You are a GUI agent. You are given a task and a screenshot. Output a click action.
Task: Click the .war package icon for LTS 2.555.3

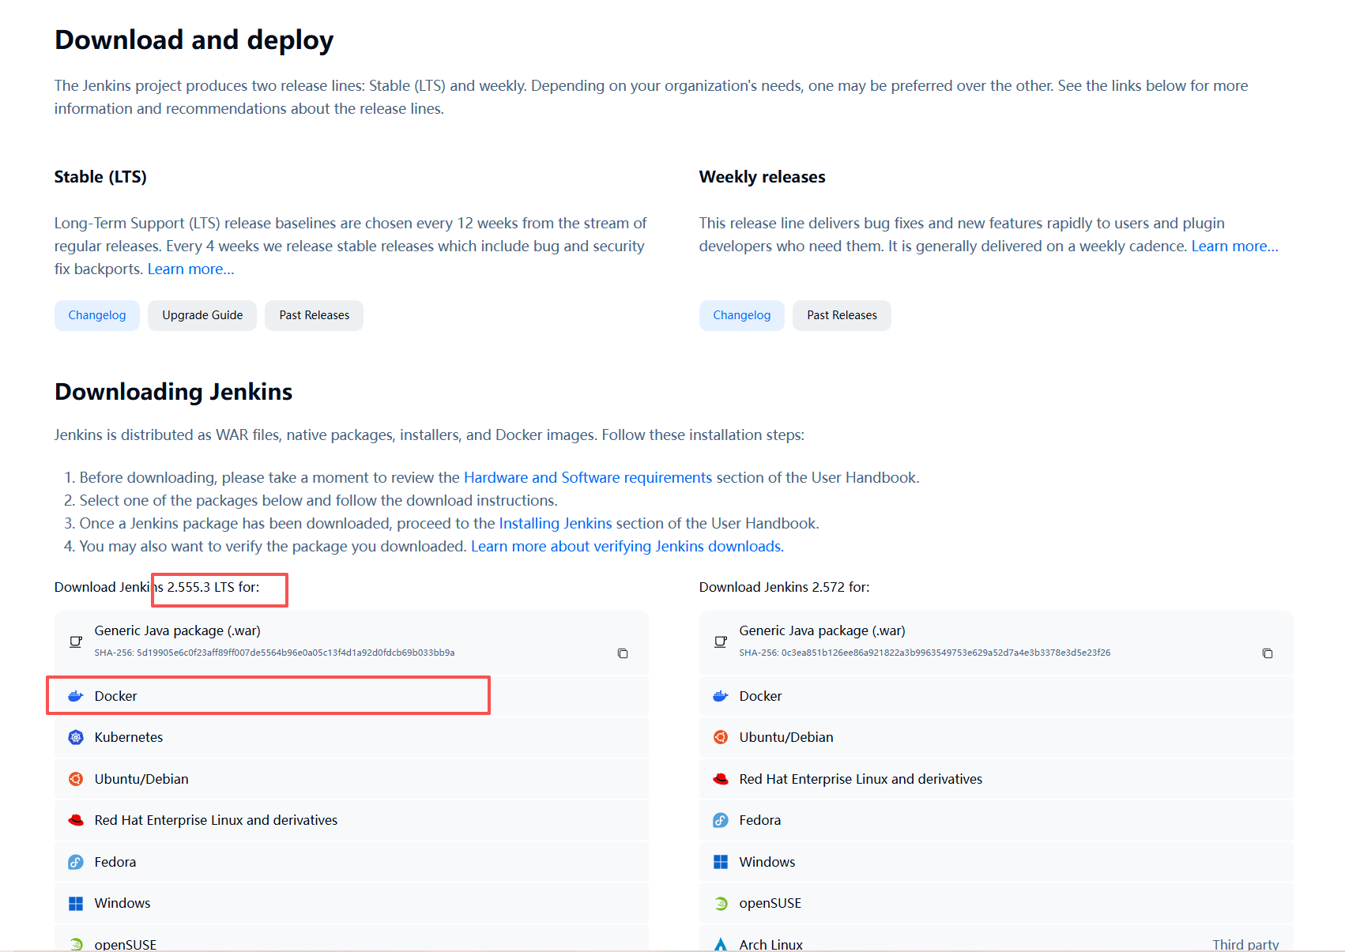coord(76,642)
